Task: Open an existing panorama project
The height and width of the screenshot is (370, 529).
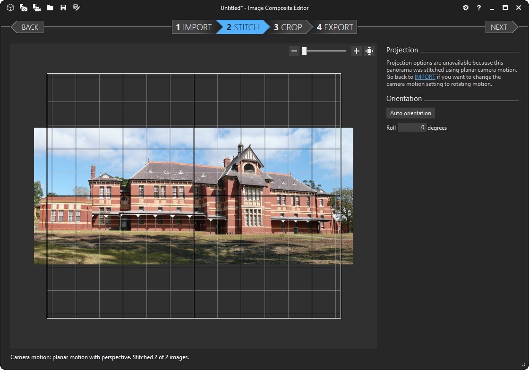Action: tap(50, 8)
